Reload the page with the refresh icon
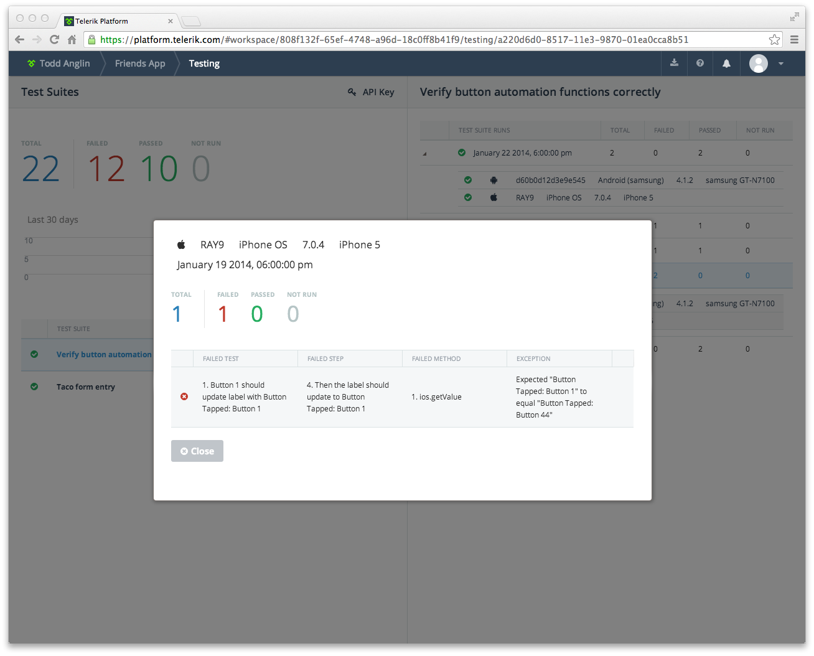The height and width of the screenshot is (656, 814). [54, 40]
